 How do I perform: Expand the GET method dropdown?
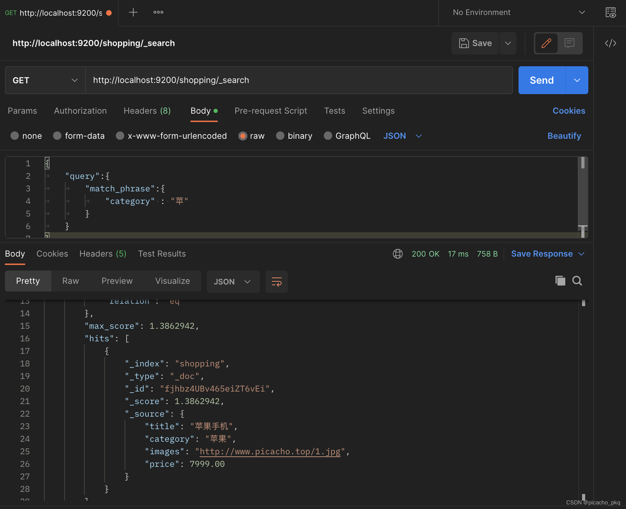pos(45,80)
